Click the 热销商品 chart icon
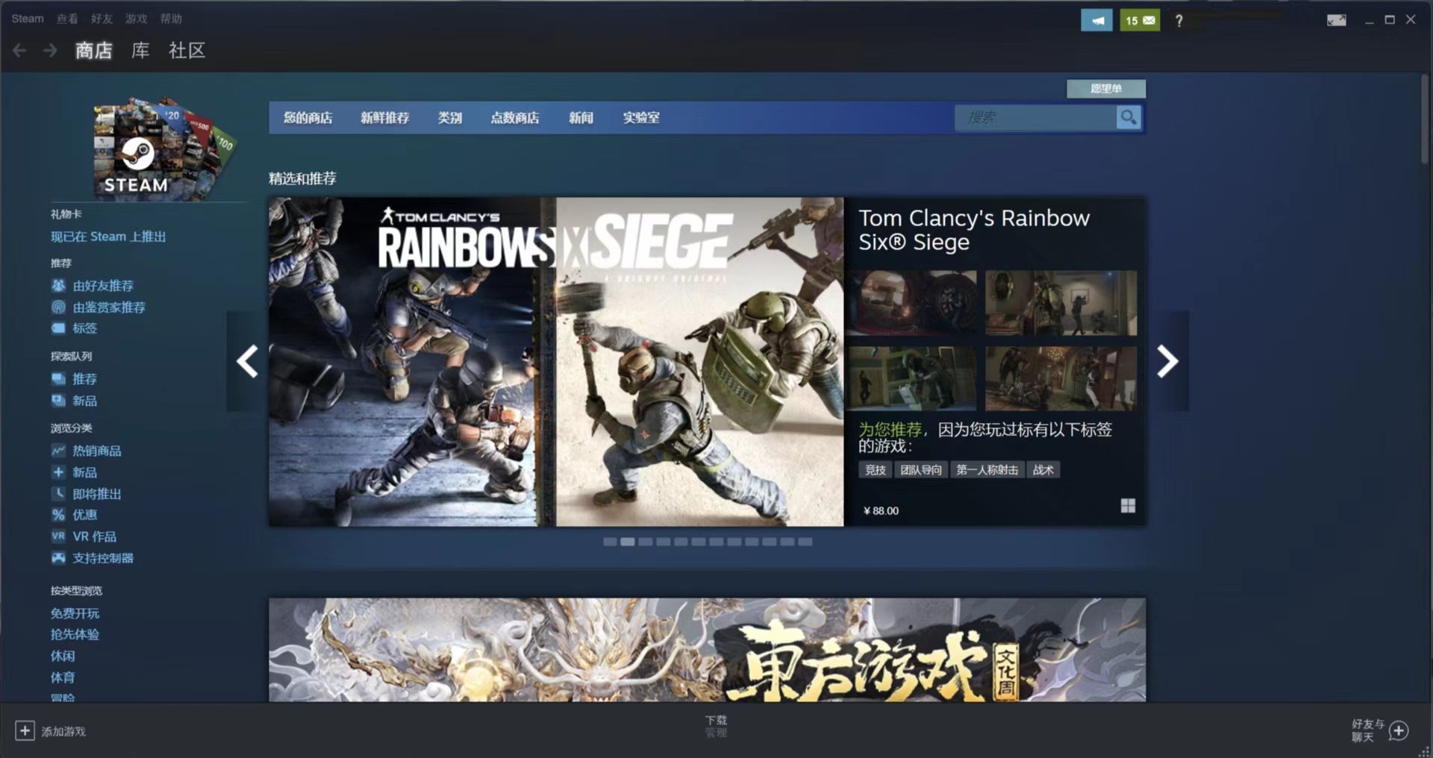Screen dimensions: 1433x758 58,451
